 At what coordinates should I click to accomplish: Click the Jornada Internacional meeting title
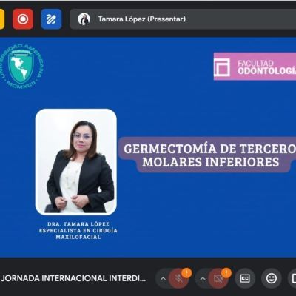[73, 278]
